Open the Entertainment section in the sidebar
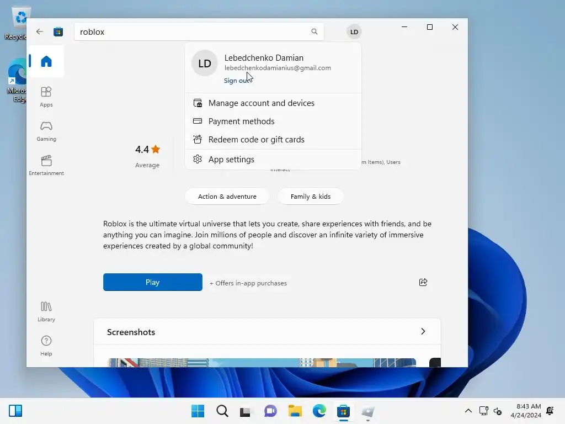 46,165
